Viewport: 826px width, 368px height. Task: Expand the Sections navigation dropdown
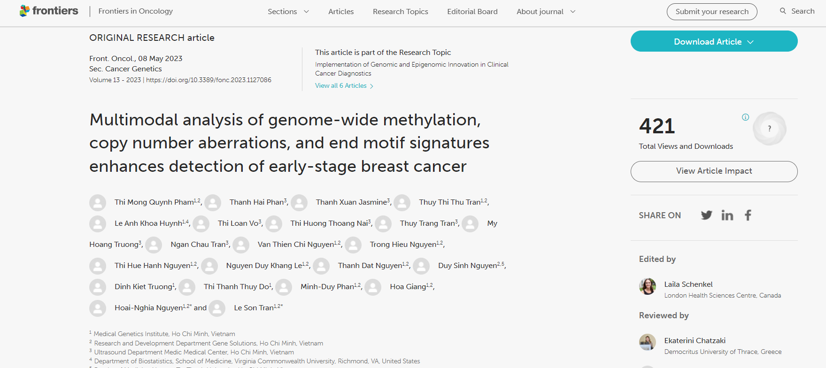pyautogui.click(x=288, y=11)
